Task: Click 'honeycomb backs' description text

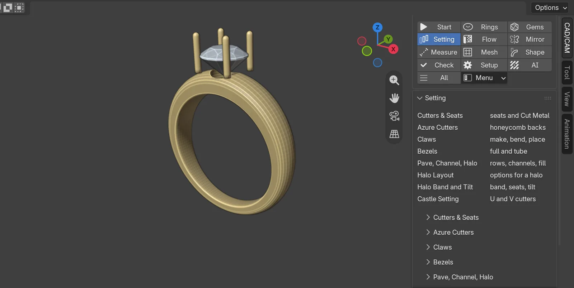Action: click(518, 128)
